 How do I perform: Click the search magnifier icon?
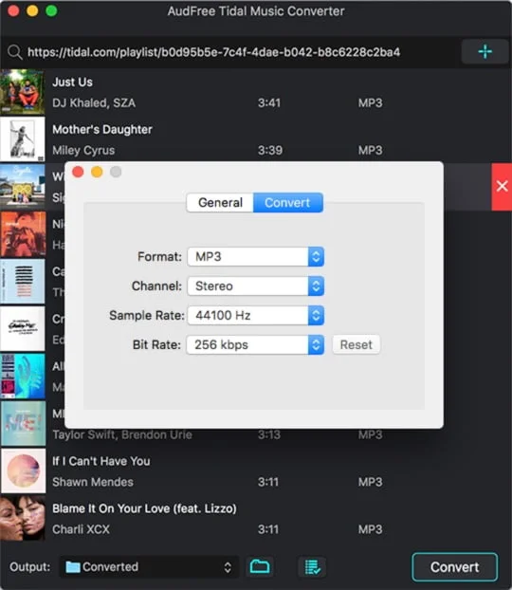coord(15,52)
